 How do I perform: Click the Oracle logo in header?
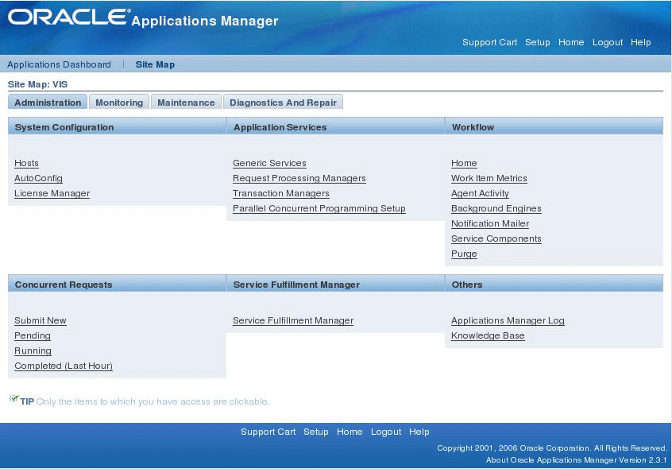click(x=68, y=17)
